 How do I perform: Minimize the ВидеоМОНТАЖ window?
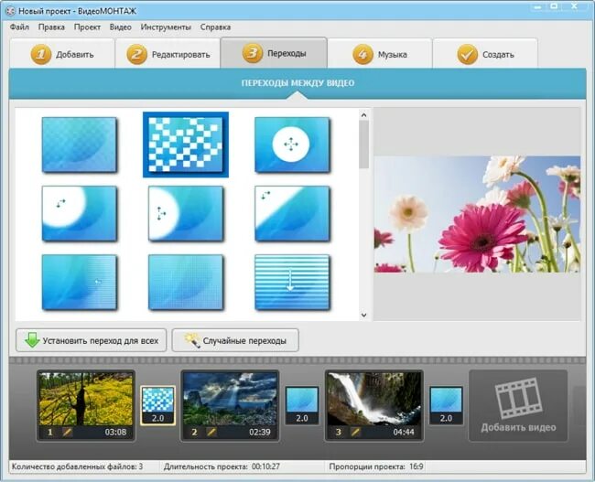coord(537,6)
